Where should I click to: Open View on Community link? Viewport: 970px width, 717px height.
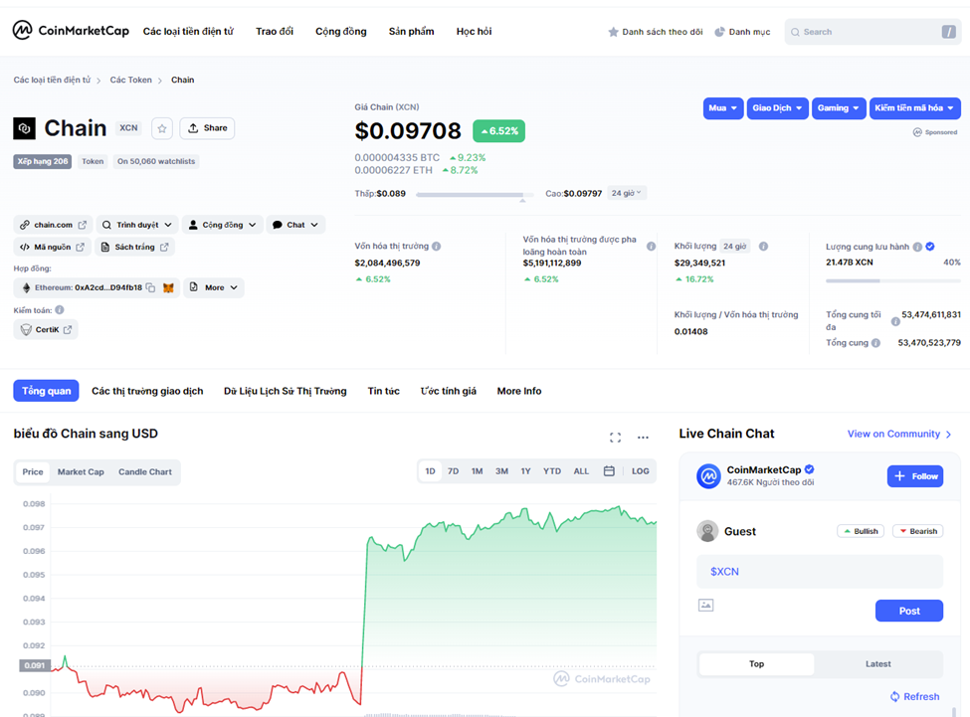[x=898, y=434]
